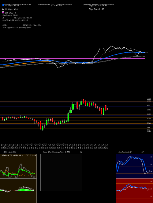Viewport: 153px width, 203px height.
Task: Click the 'Stochastics: 29.61' readout
Action: 10,15
